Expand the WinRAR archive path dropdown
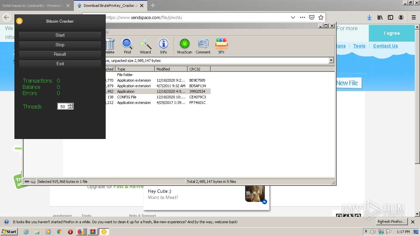This screenshot has width=420, height=236. [x=331, y=60]
